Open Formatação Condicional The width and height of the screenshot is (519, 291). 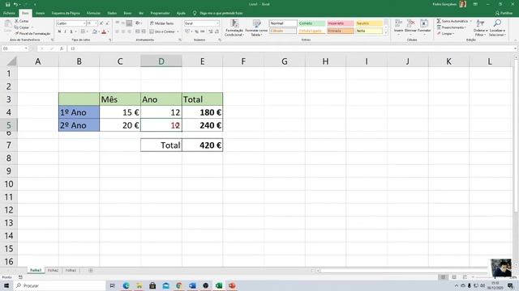click(x=234, y=27)
